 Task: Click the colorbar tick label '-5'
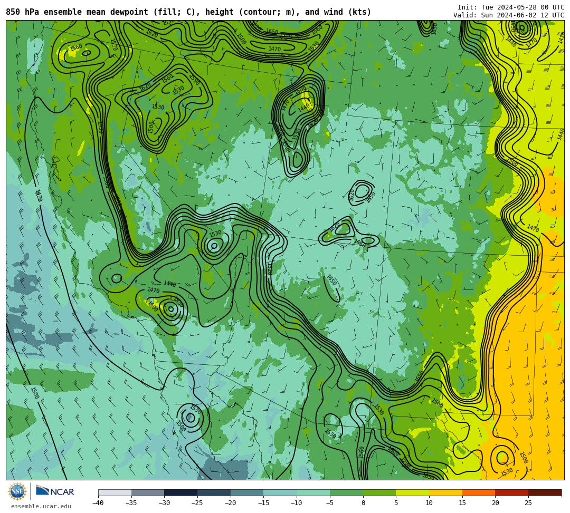[x=329, y=503]
